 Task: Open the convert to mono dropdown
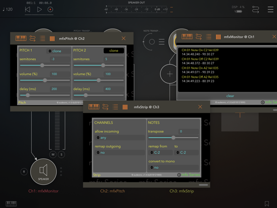coord(174,167)
